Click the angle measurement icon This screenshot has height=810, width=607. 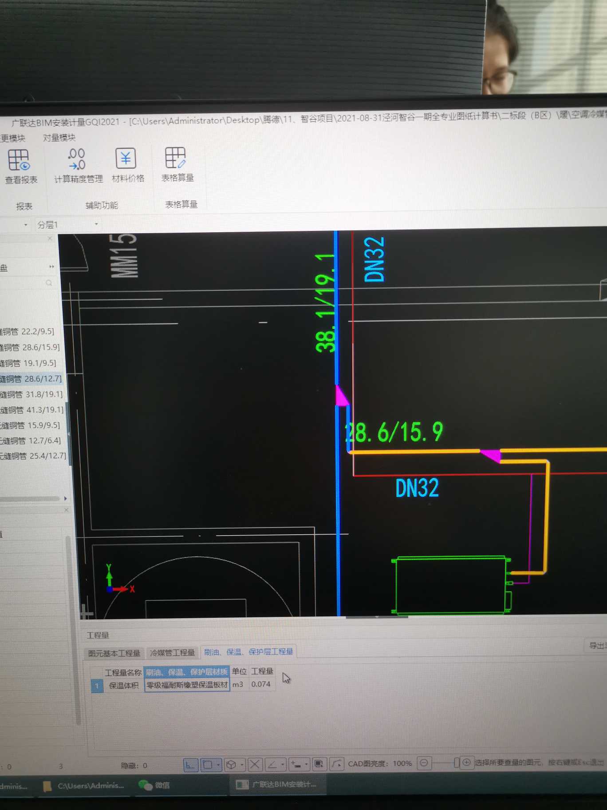[x=272, y=764]
